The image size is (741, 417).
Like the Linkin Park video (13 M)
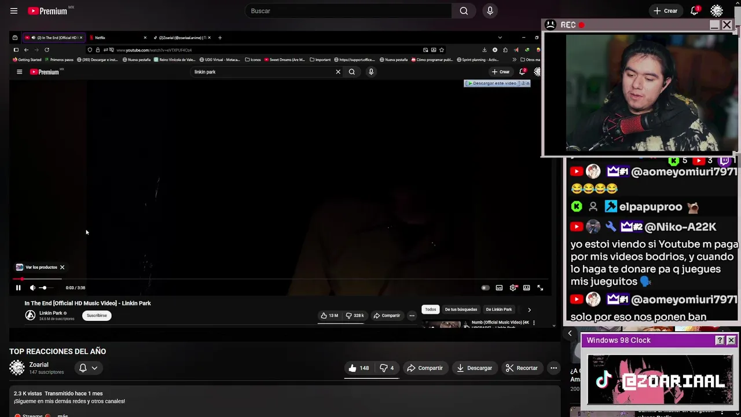[x=329, y=316]
